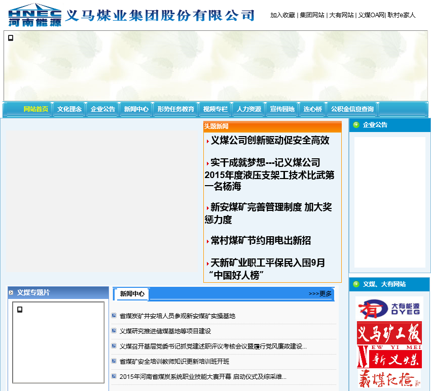The height and width of the screenshot is (391, 431).
Task: Go to 网站首页 in navigation bar
Action: [35, 109]
